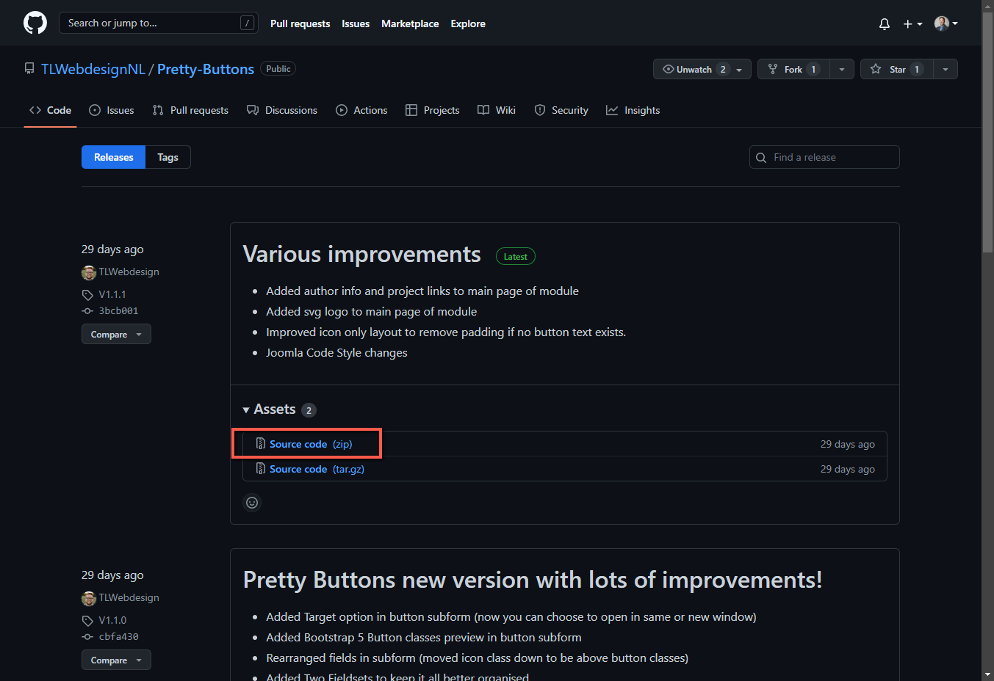The width and height of the screenshot is (994, 681).
Task: Open the Fork options dropdown arrow
Action: tap(841, 68)
